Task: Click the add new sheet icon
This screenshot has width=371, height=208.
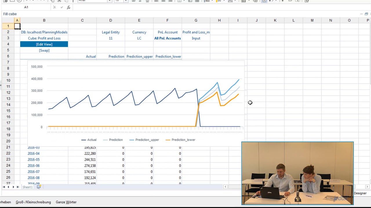Action: pos(39,187)
